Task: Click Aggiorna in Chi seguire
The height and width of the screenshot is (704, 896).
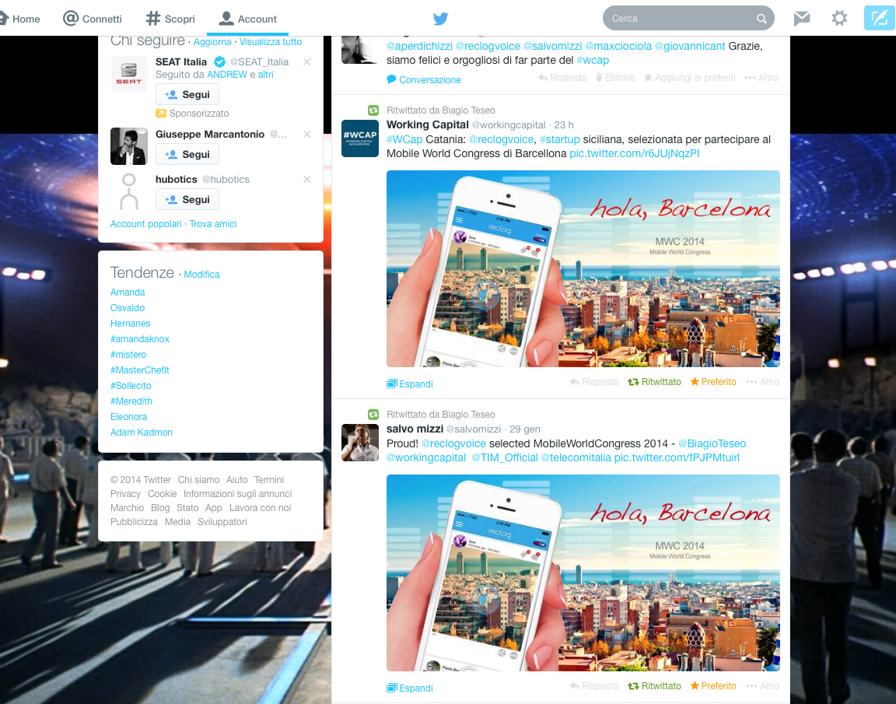Action: (212, 42)
